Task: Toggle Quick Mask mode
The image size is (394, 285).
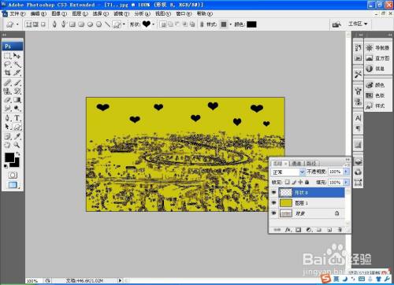Action: tap(13, 175)
